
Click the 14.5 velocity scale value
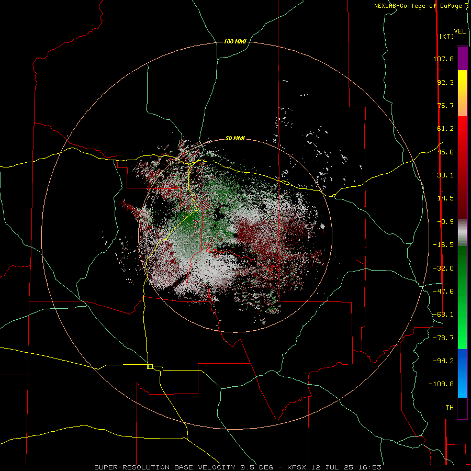click(445, 198)
